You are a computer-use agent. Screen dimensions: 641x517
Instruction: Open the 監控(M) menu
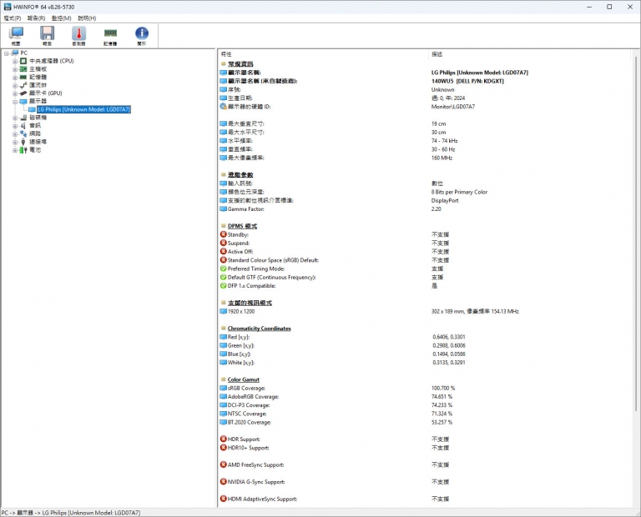click(x=61, y=18)
